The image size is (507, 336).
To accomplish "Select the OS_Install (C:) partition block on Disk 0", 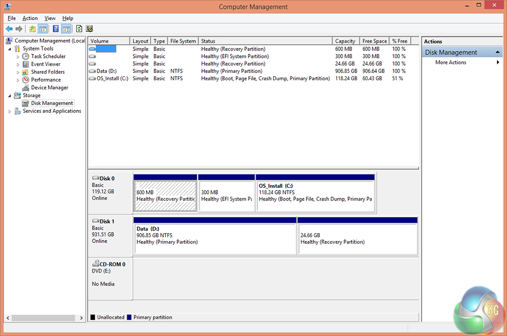I will pos(315,195).
